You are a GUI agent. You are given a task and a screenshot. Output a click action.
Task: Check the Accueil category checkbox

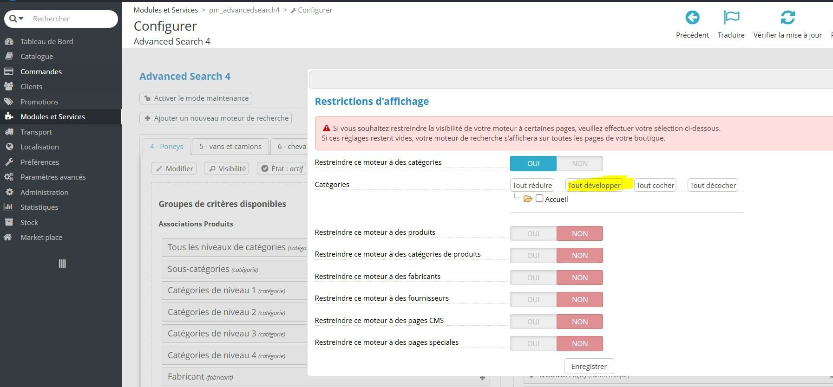[x=539, y=199]
